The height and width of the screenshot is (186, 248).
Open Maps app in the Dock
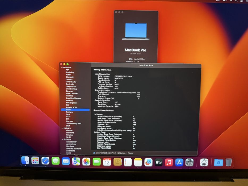[76, 161]
